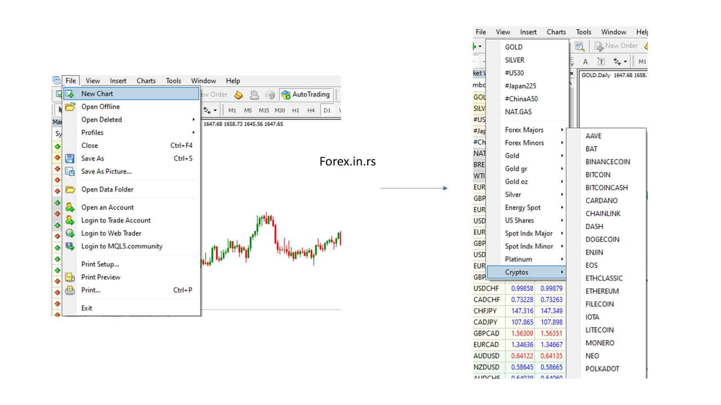Image resolution: width=721 pixels, height=405 pixels.
Task: Choose BITCOIN from the Cryptos list
Action: pyautogui.click(x=598, y=175)
